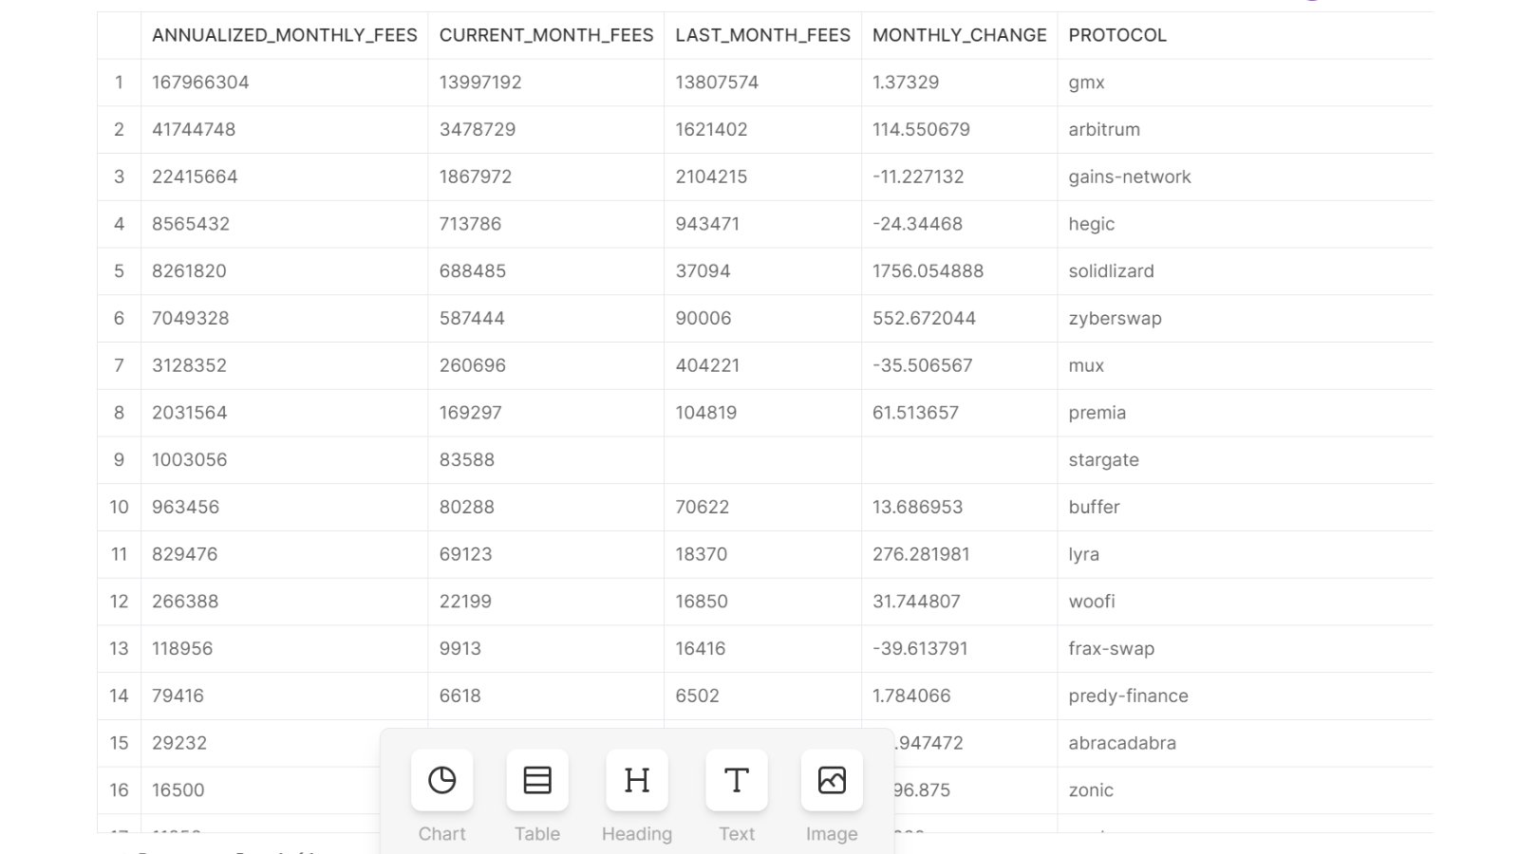This screenshot has width=1519, height=854.
Task: Click the MONTHLY_CHANGE column header
Action: tap(959, 35)
